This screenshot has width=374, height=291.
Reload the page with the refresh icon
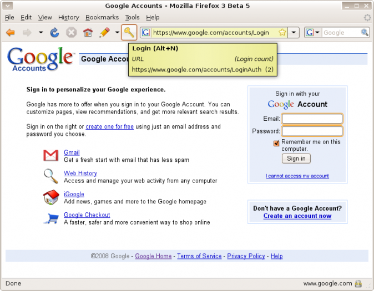point(54,32)
